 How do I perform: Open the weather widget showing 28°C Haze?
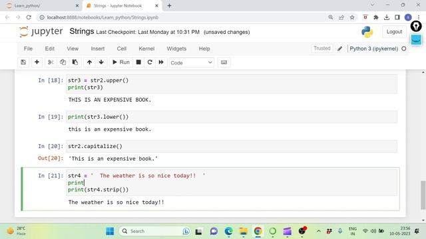click(x=16, y=231)
